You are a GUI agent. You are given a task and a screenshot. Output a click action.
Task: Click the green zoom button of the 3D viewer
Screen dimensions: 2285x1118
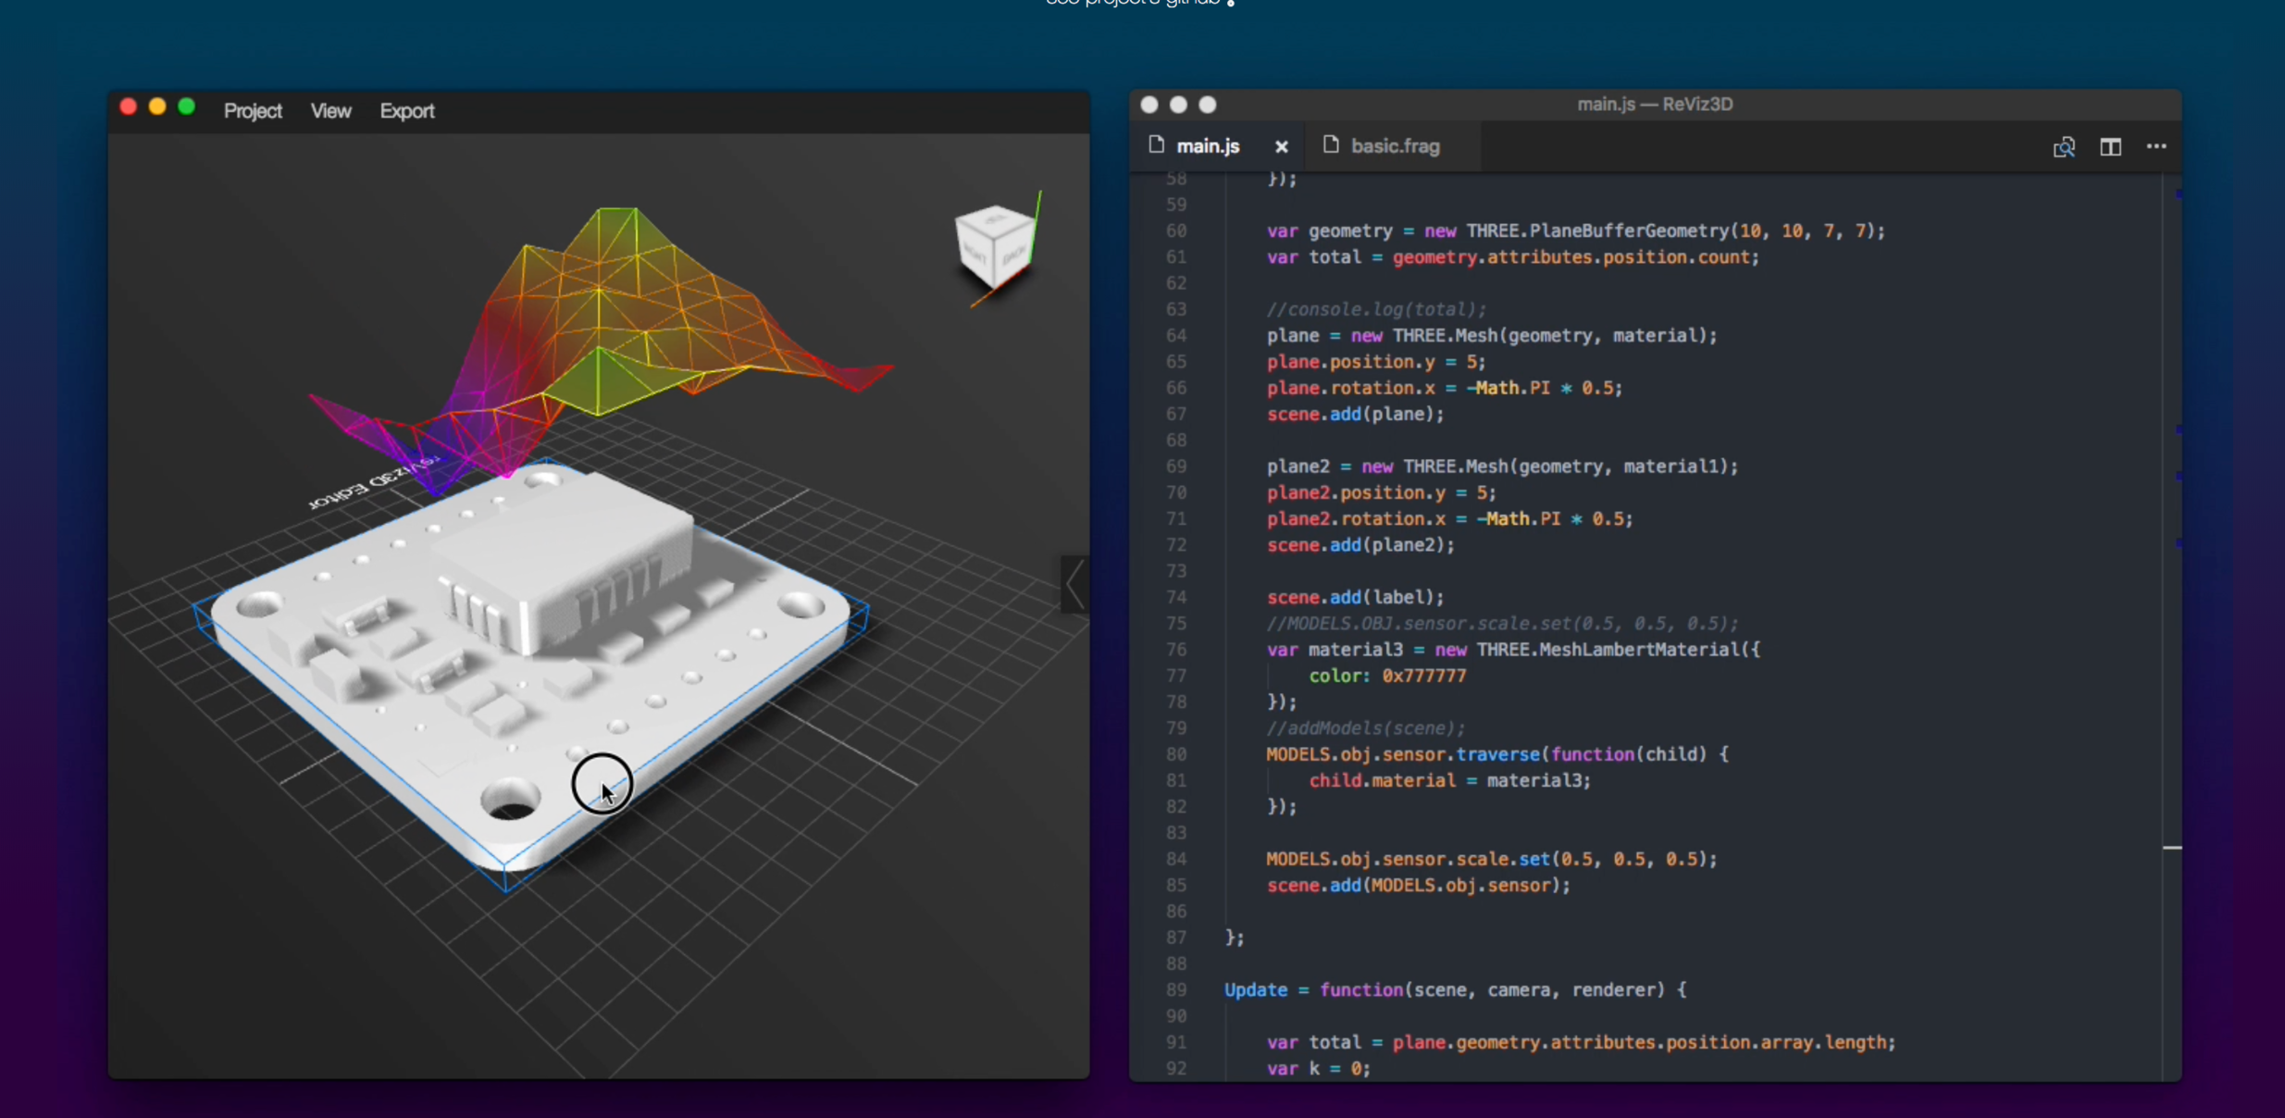click(186, 107)
